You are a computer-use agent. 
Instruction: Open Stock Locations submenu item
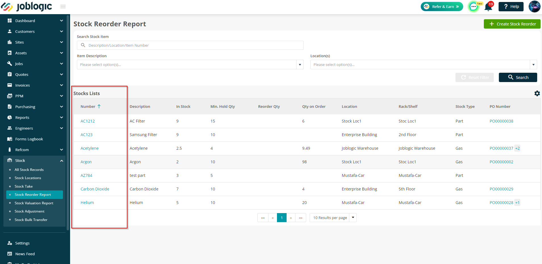click(x=28, y=178)
